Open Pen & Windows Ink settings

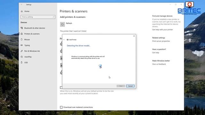coord(32,51)
